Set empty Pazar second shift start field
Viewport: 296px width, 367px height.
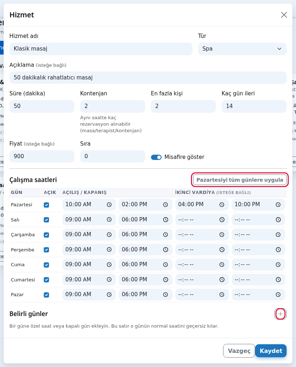[202, 294]
